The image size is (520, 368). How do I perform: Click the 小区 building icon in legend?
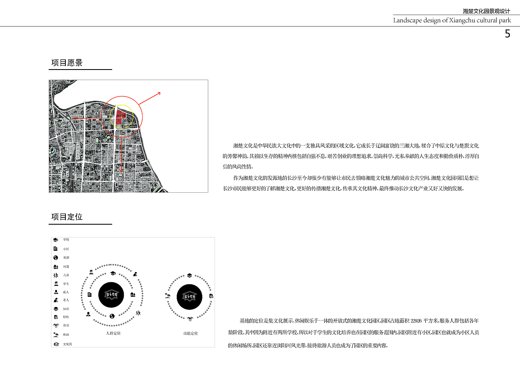(56, 248)
